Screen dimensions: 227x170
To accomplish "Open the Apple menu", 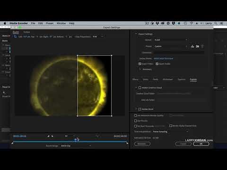I will (x=5, y=23).
